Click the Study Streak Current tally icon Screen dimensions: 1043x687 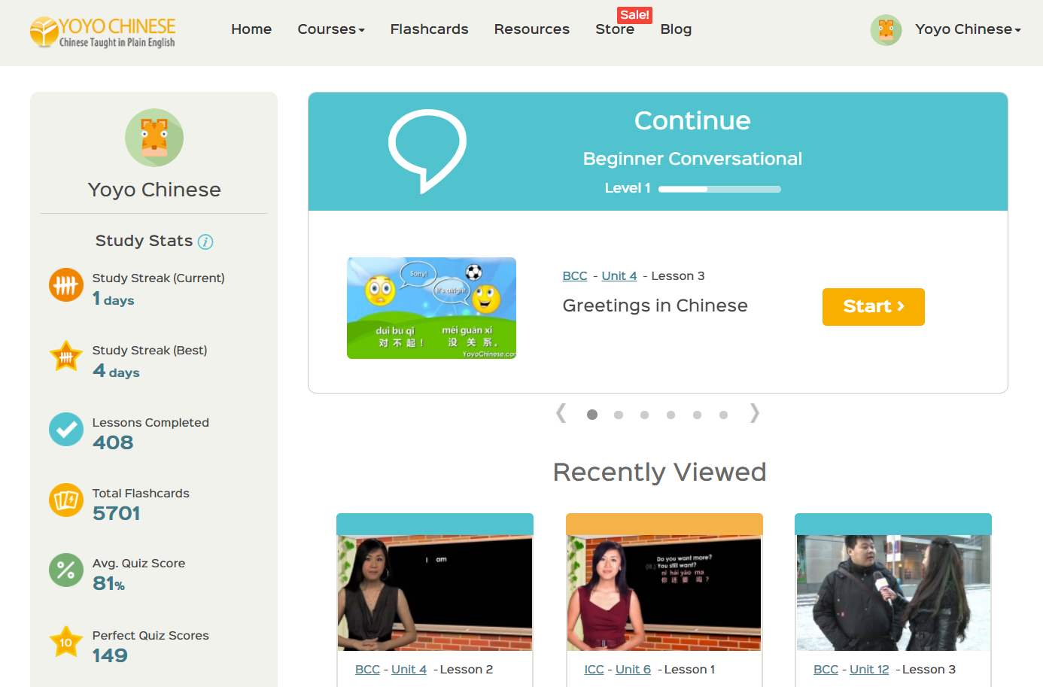tap(65, 285)
